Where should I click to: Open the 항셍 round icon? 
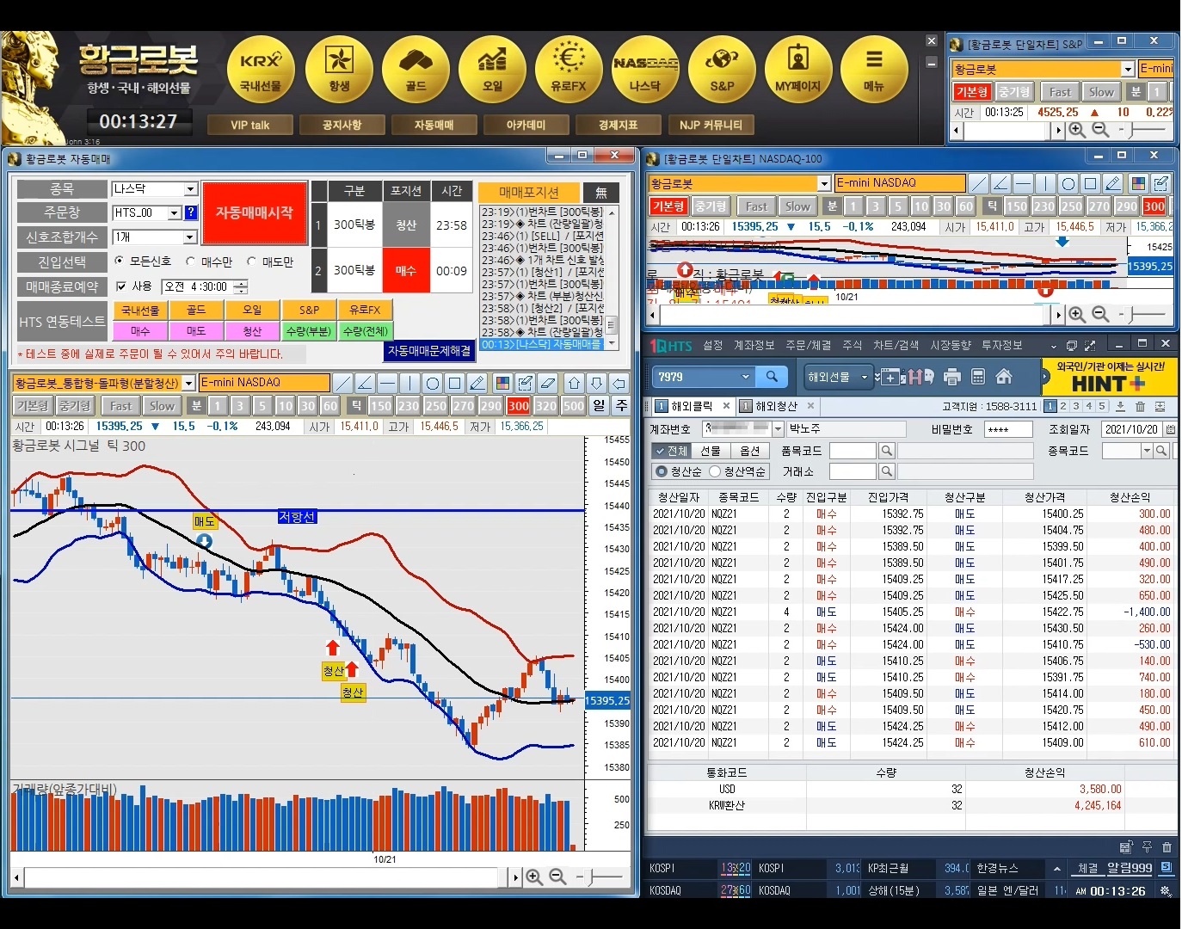point(339,70)
